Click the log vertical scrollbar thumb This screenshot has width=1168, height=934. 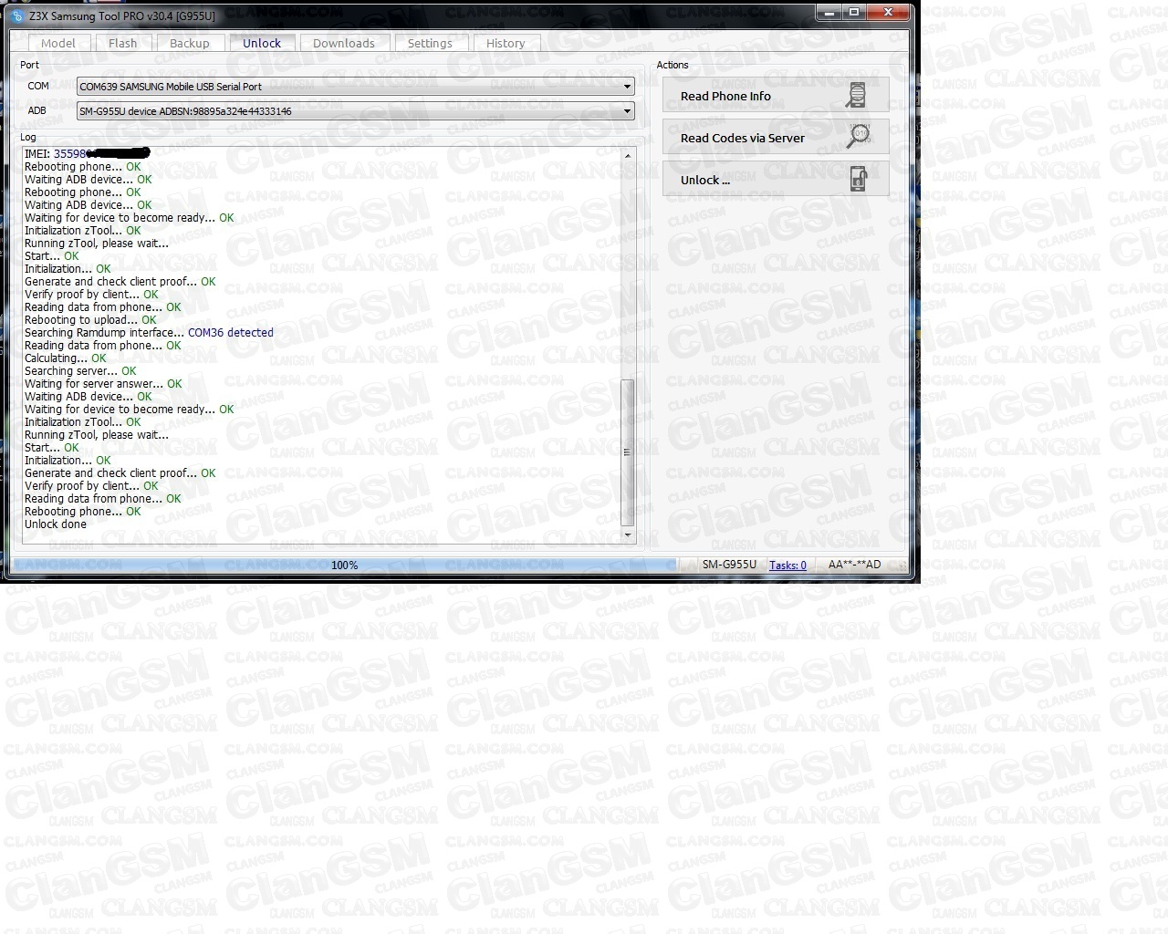627,452
